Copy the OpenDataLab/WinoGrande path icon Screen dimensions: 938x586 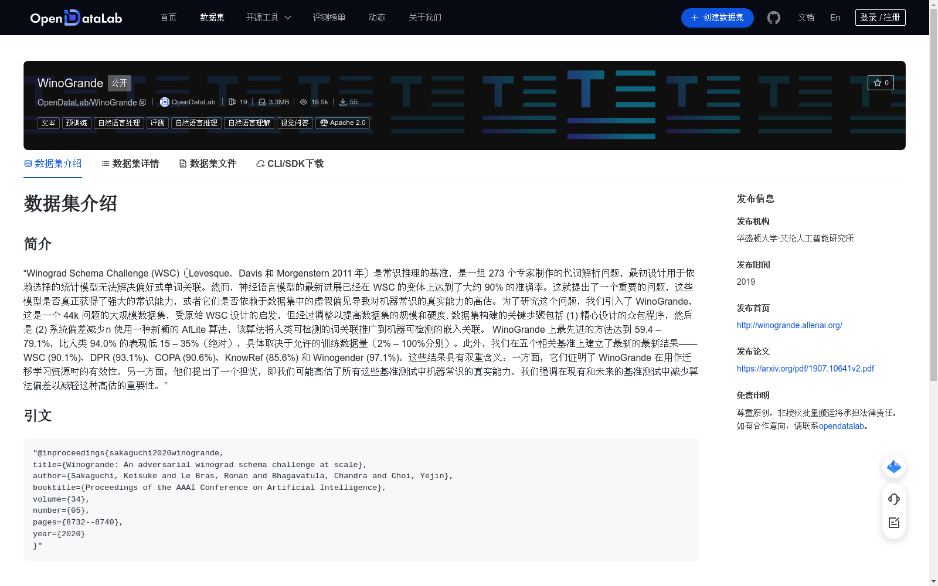coord(142,103)
